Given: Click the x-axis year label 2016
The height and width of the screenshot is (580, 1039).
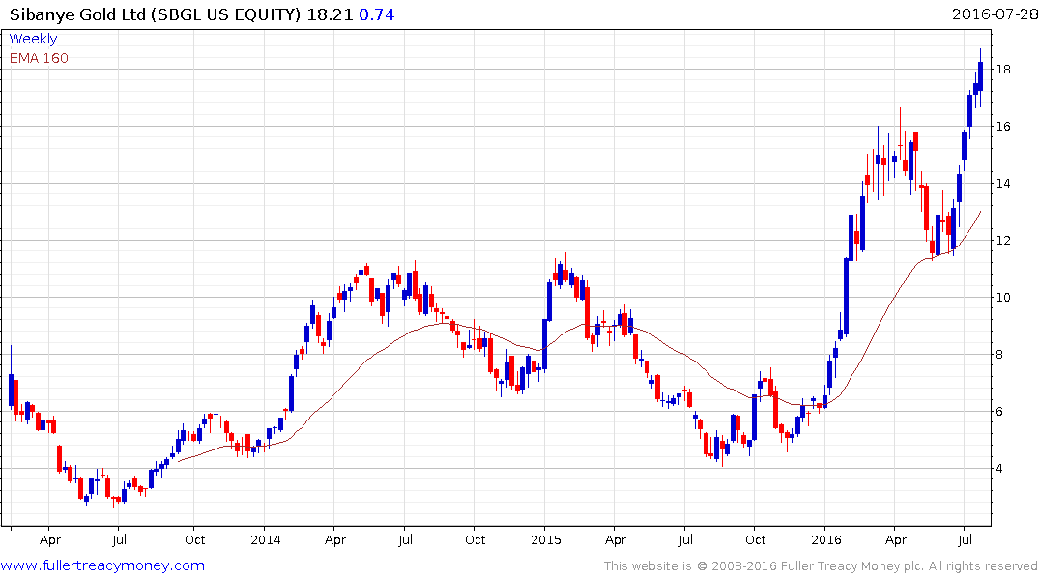Looking at the screenshot, I should tap(826, 539).
